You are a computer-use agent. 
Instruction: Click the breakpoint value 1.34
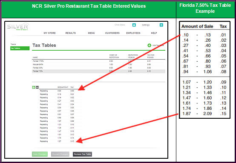pos(59,128)
